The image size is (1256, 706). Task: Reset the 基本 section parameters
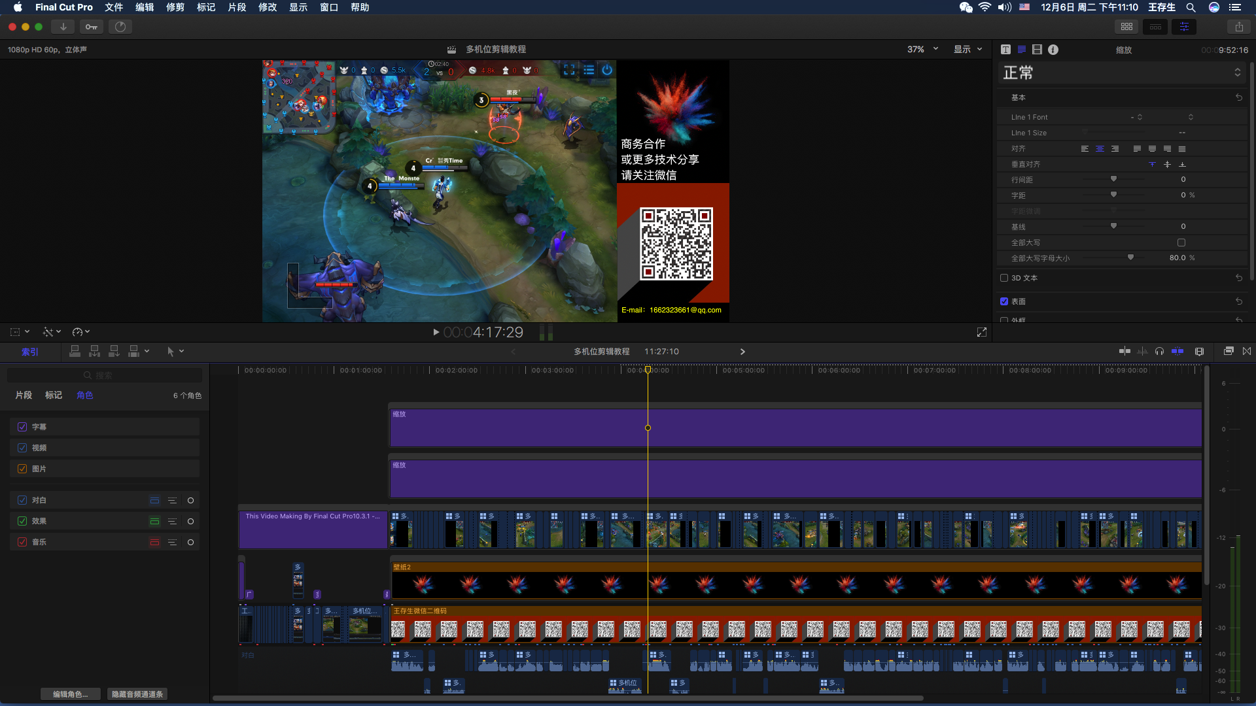tap(1239, 97)
